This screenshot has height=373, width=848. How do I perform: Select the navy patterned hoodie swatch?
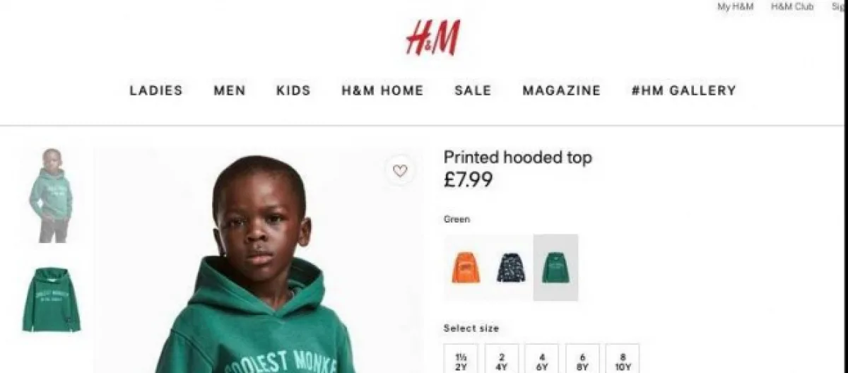[510, 267]
